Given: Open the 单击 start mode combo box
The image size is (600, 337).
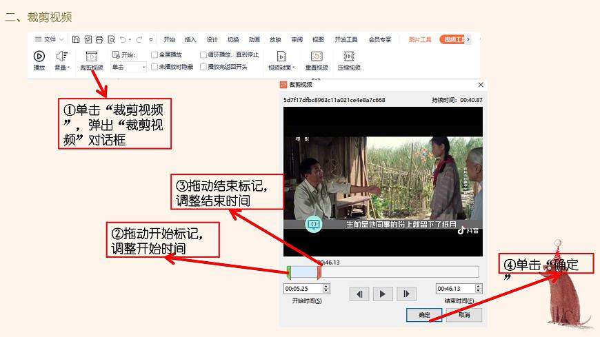Looking at the screenshot, I should coord(128,68).
